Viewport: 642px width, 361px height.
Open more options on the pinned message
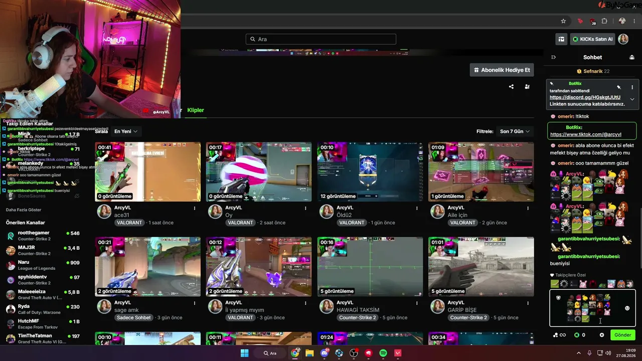(x=632, y=87)
